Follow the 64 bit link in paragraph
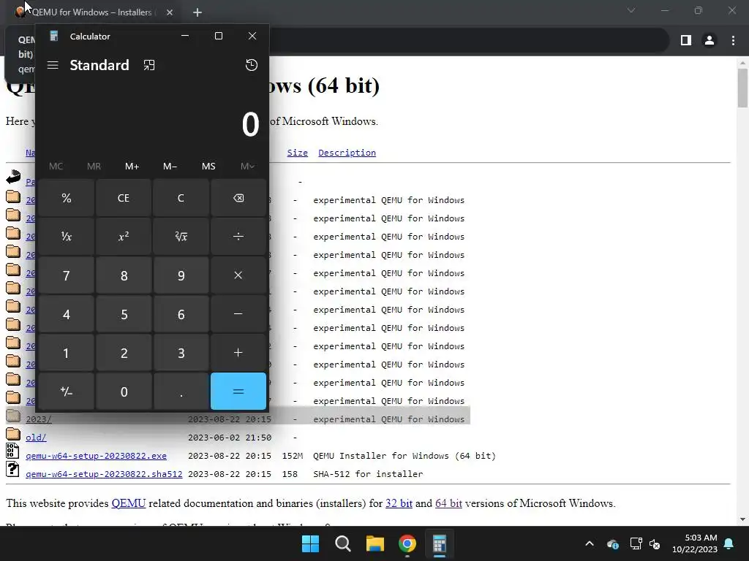749x561 pixels. click(x=448, y=503)
